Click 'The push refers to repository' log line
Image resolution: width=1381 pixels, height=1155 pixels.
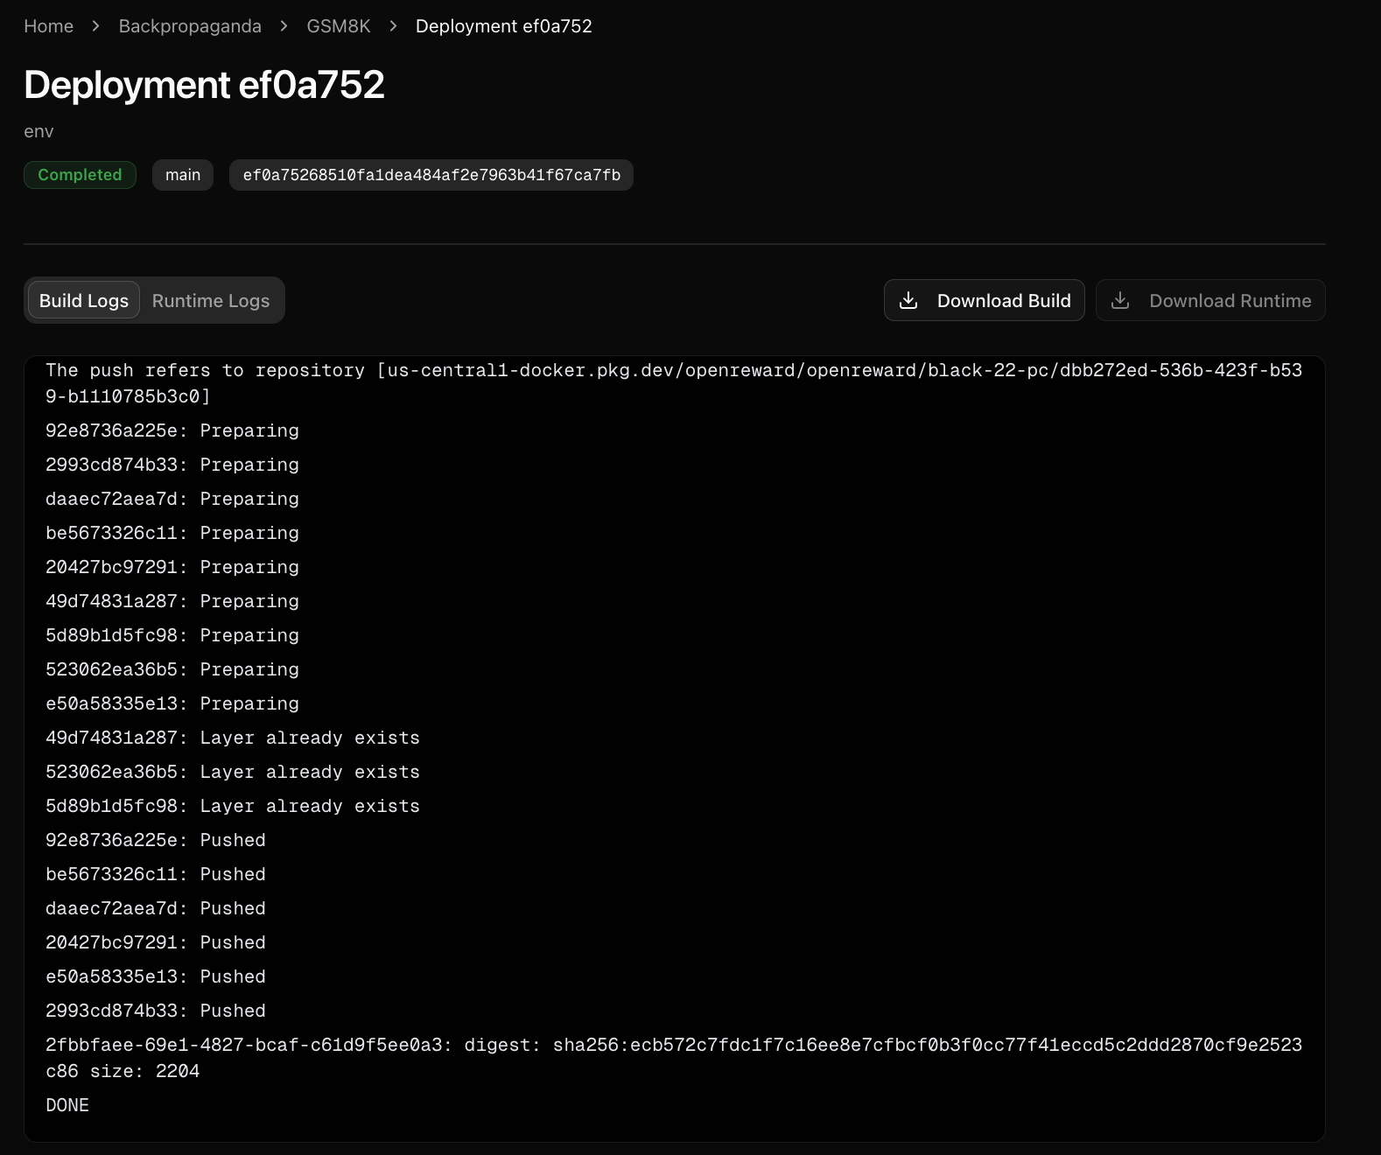pos(674,383)
